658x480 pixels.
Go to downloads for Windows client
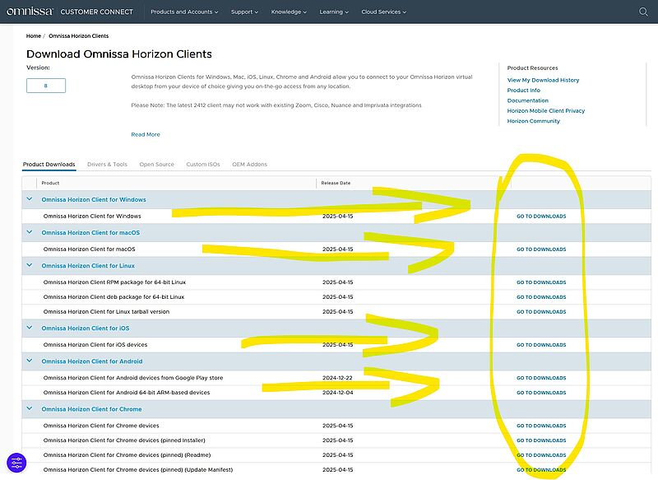click(541, 217)
